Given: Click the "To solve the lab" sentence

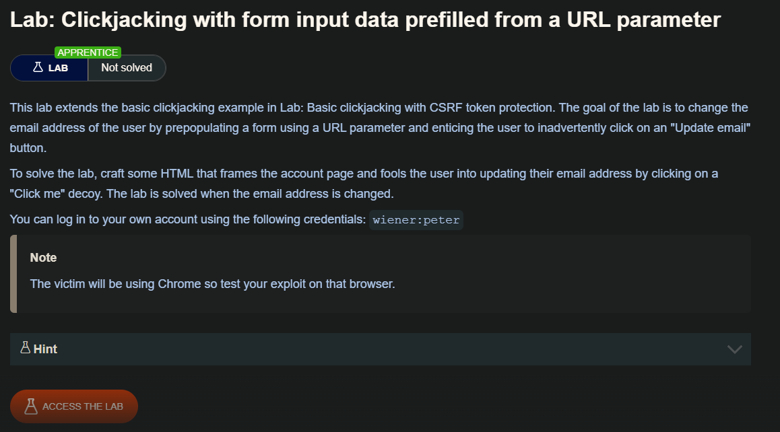Looking at the screenshot, I should click(202, 174).
